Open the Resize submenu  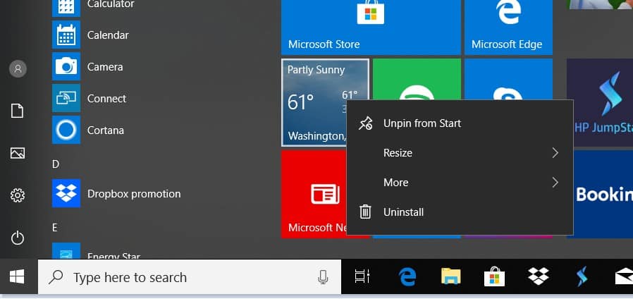[460, 153]
